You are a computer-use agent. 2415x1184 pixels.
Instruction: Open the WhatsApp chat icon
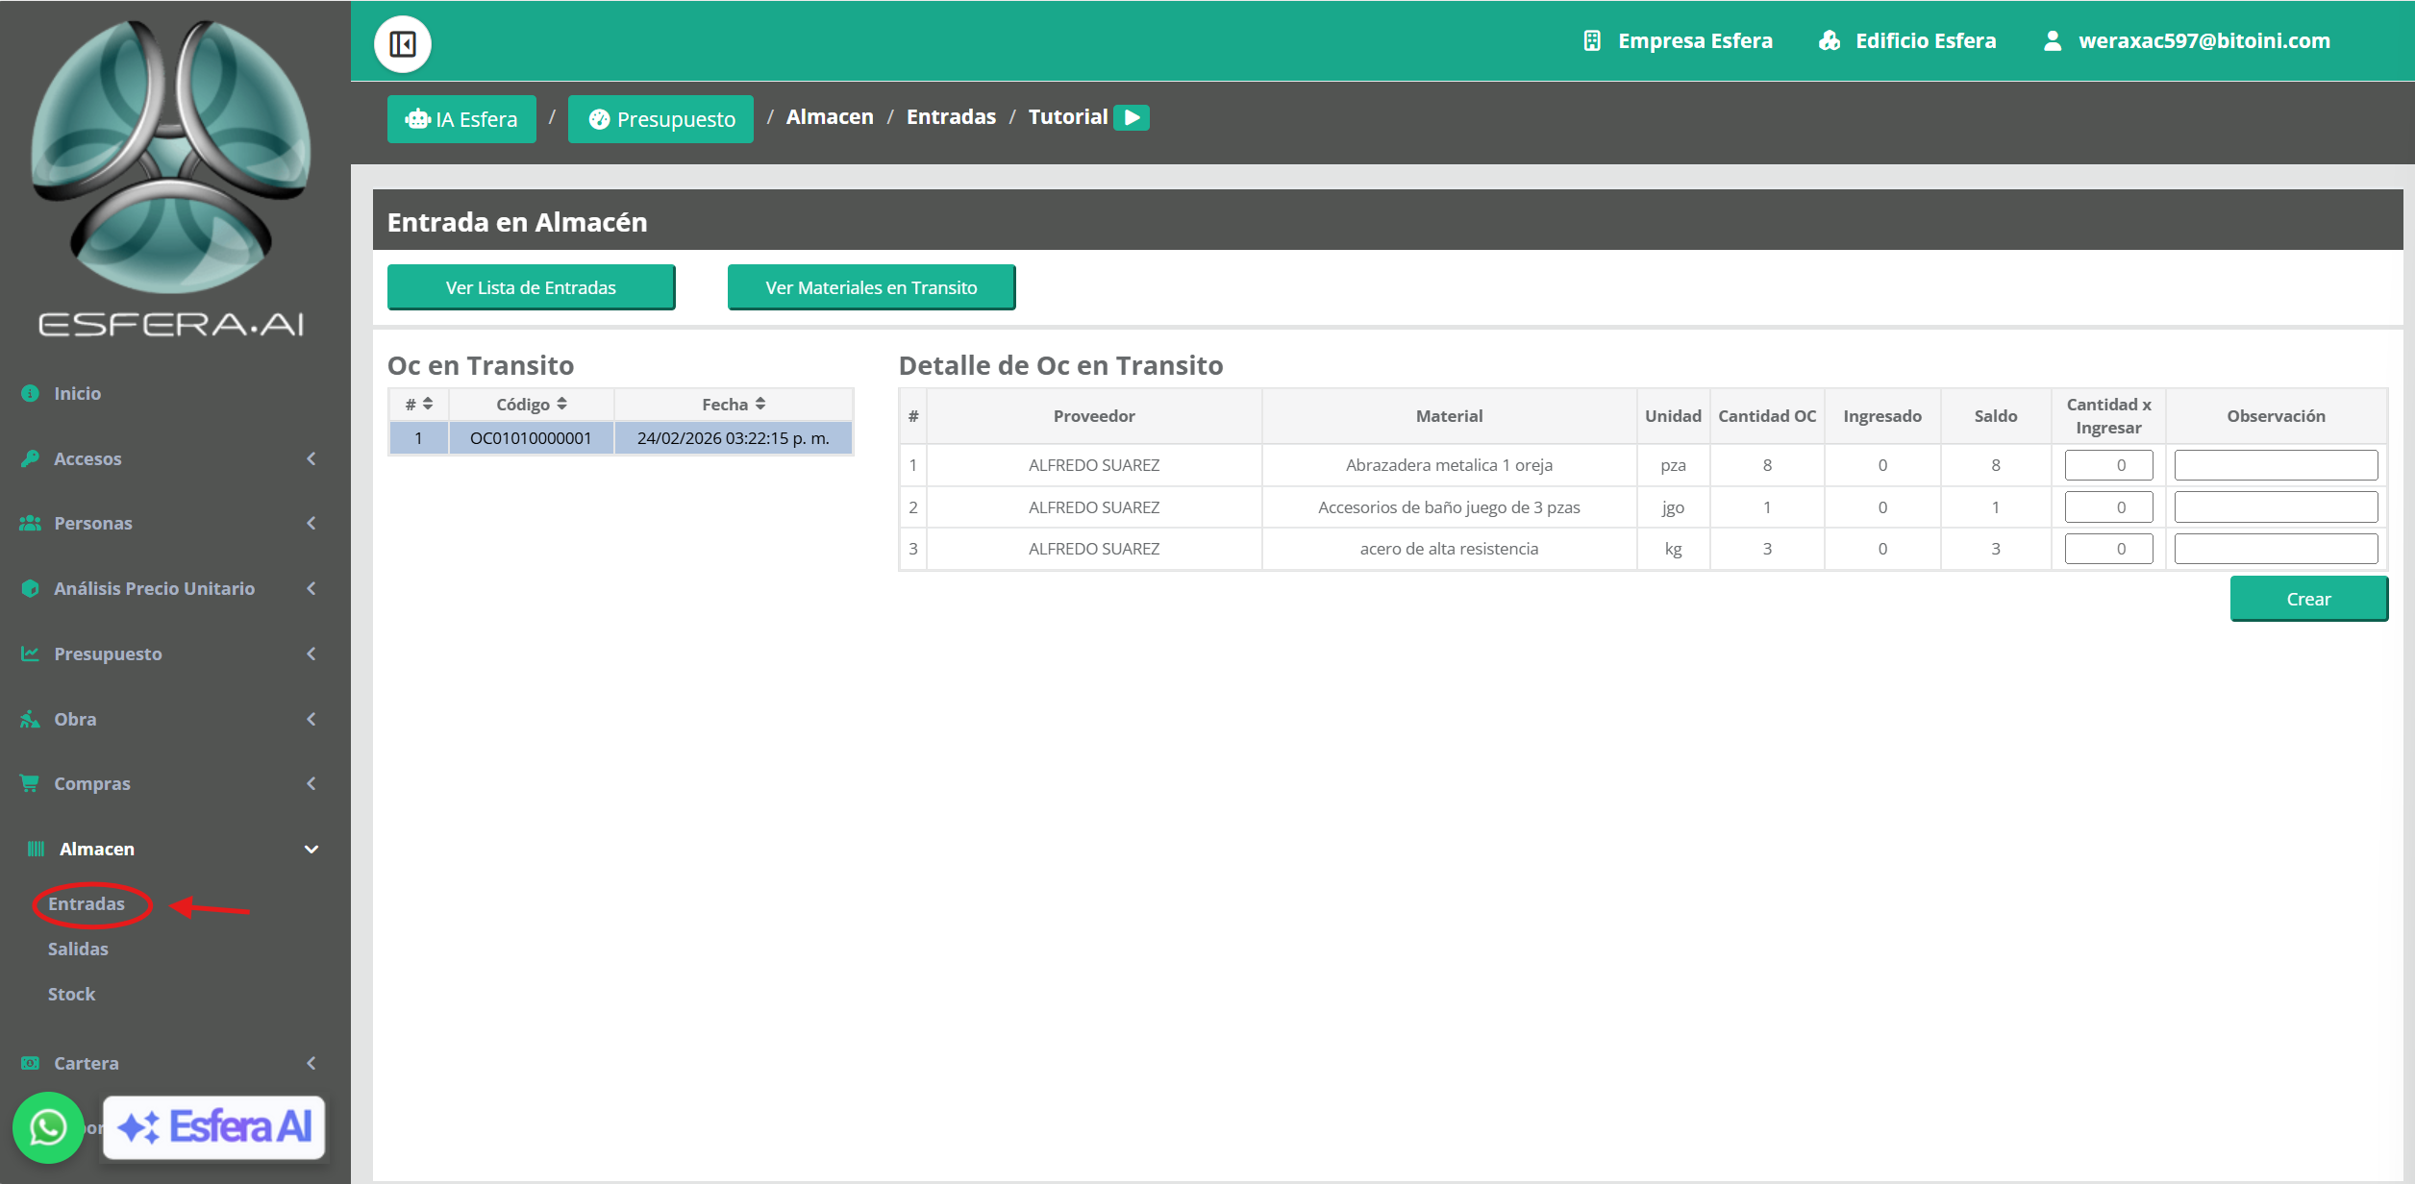tap(48, 1127)
